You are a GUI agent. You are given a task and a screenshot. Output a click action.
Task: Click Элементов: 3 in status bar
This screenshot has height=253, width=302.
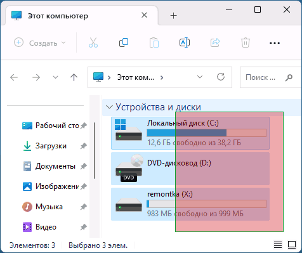point(32,245)
